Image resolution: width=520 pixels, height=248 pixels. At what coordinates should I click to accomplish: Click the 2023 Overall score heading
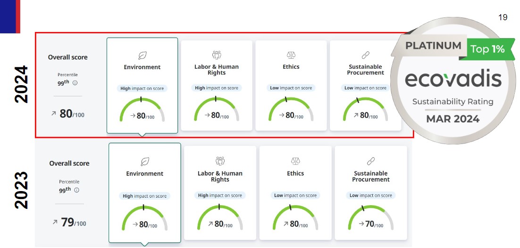point(69,163)
